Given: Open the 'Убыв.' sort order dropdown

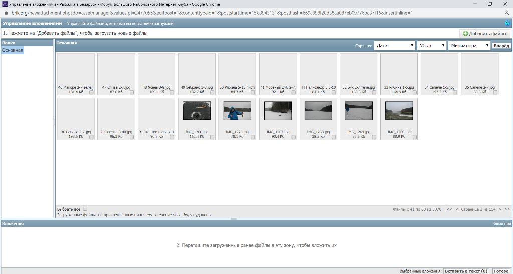Looking at the screenshot, I should pyautogui.click(x=431, y=46).
